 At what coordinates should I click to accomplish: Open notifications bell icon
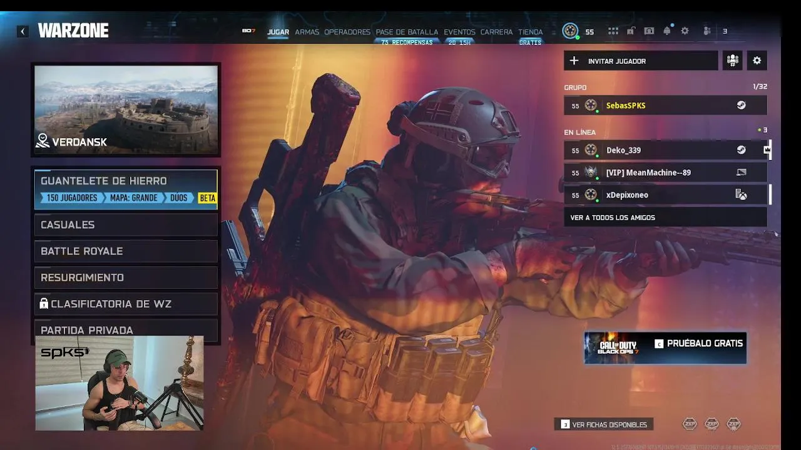tap(667, 31)
